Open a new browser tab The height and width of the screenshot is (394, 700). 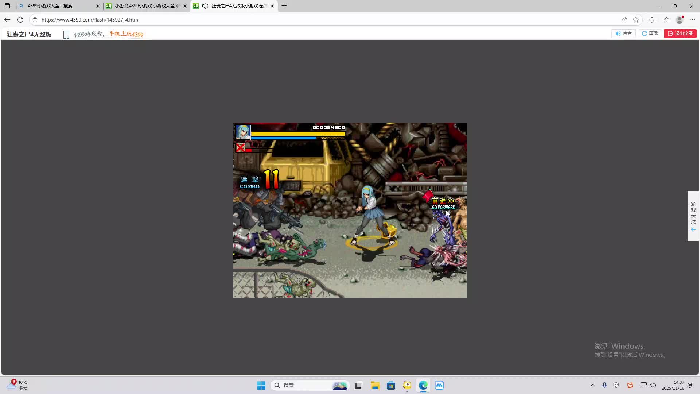tap(284, 6)
